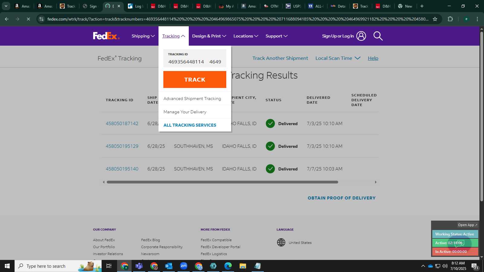The width and height of the screenshot is (484, 272).
Task: Click the language globe icon
Action: pyautogui.click(x=281, y=242)
